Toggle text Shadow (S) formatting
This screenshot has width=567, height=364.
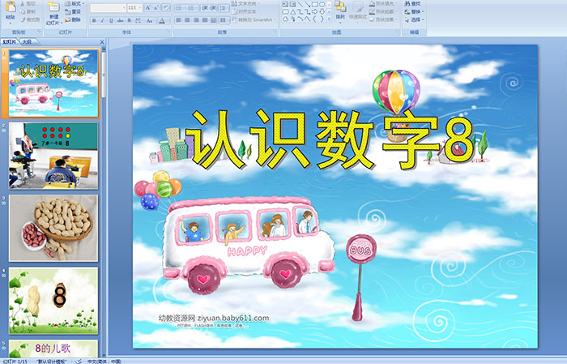pyautogui.click(x=129, y=20)
